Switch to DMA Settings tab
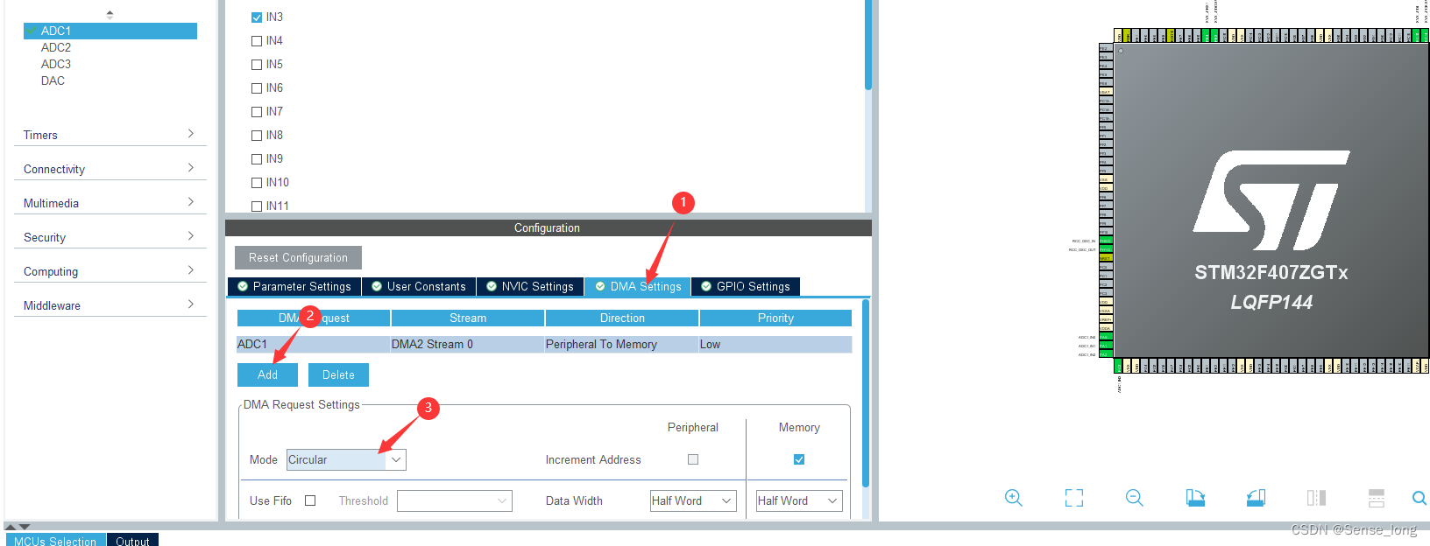Viewport: 1430px width, 546px height. pos(638,286)
